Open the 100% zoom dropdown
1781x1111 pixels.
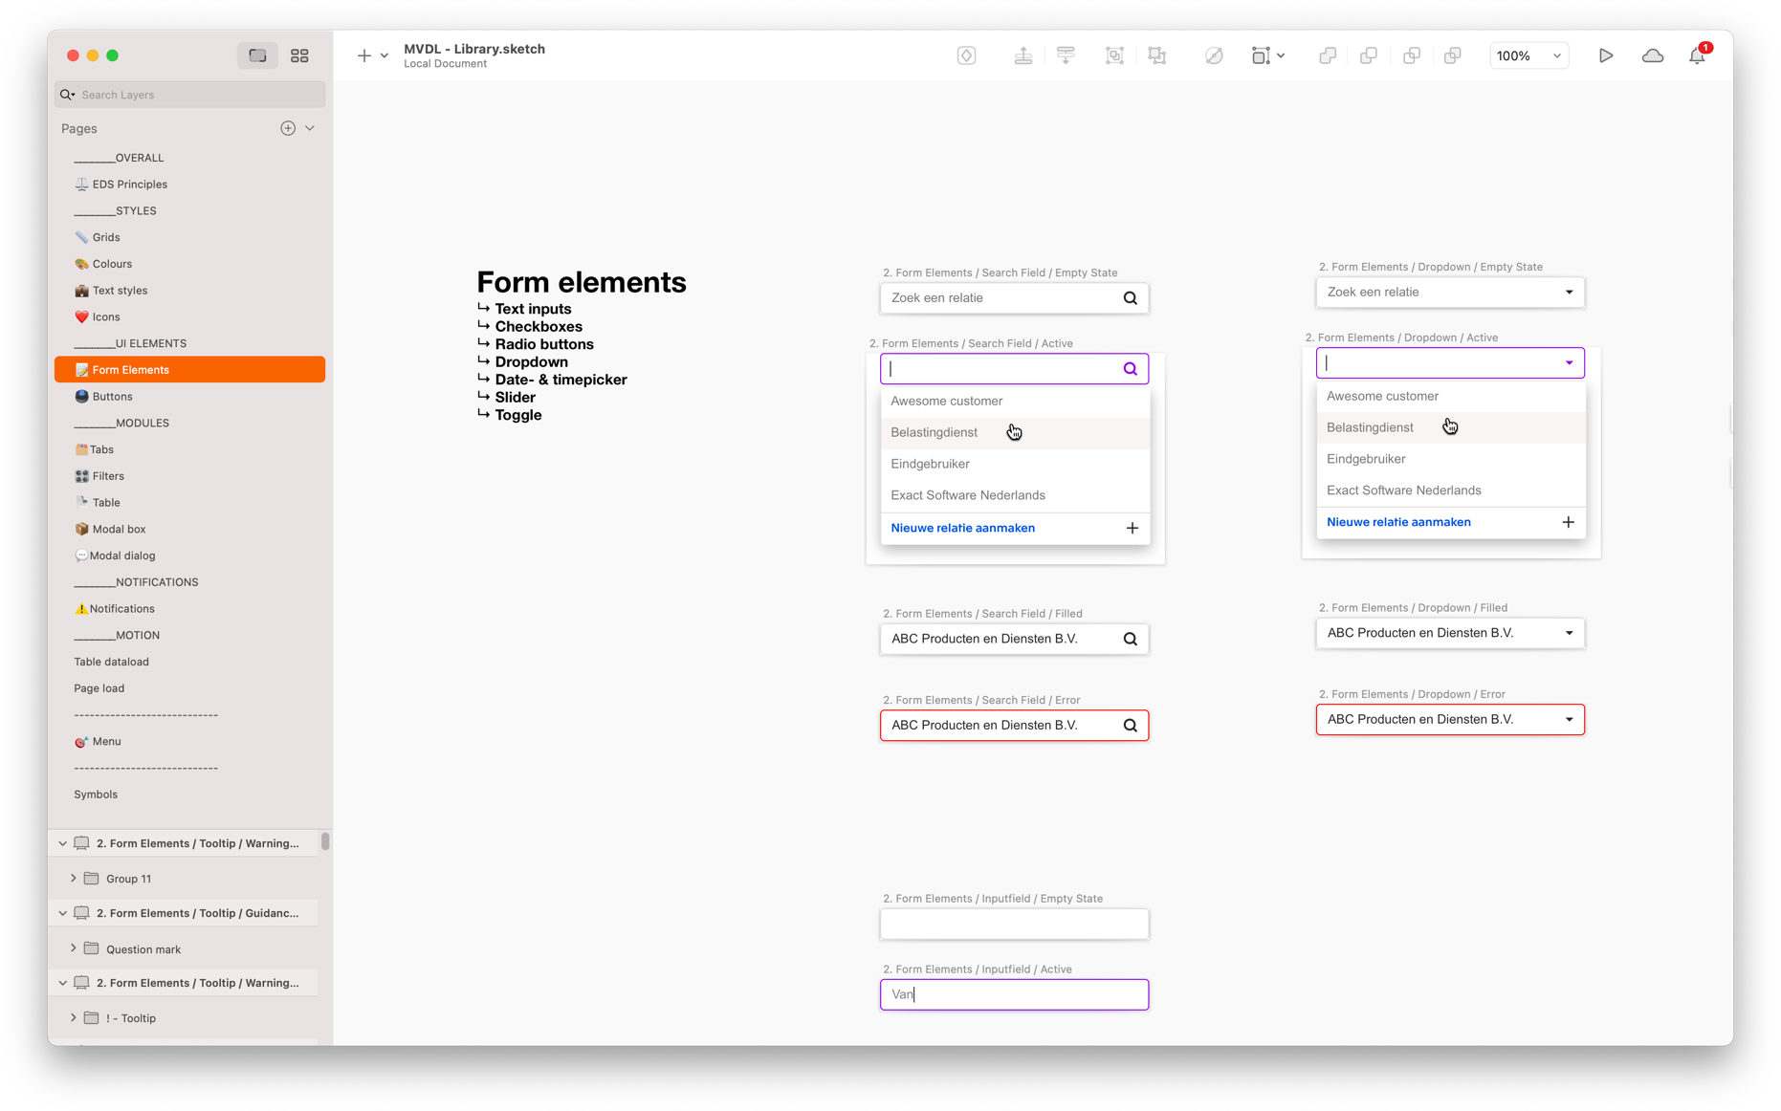[x=1528, y=55]
